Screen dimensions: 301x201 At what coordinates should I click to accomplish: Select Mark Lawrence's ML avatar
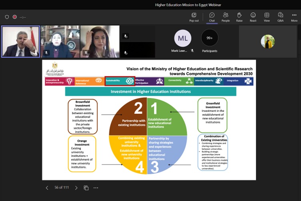point(183,38)
